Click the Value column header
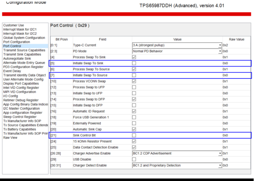This screenshot has width=254, height=181. pyautogui.click(x=178, y=39)
